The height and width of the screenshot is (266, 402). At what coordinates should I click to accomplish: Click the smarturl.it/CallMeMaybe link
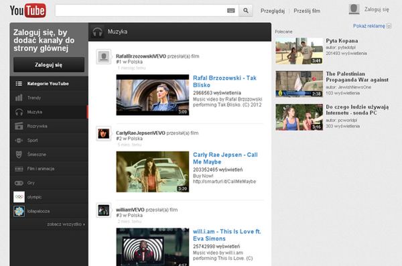click(224, 182)
